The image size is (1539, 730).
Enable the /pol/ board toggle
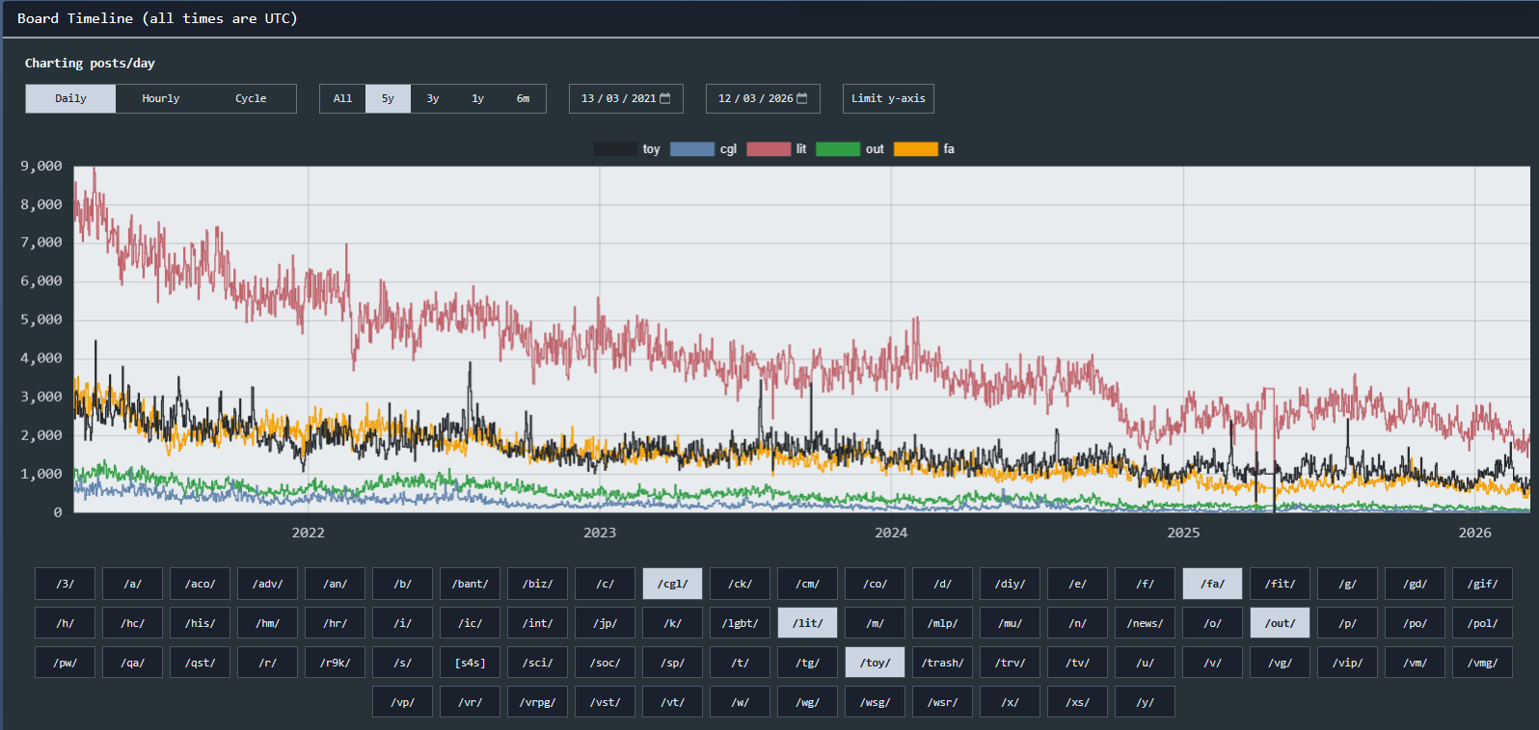pyautogui.click(x=1482, y=623)
